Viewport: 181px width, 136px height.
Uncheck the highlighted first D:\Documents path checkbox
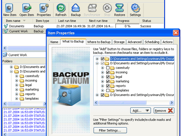click(102, 59)
